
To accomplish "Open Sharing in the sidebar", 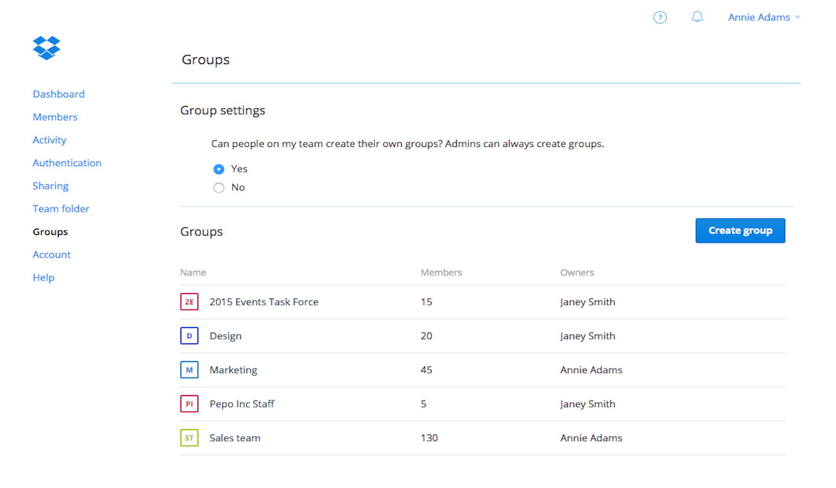I will (51, 186).
